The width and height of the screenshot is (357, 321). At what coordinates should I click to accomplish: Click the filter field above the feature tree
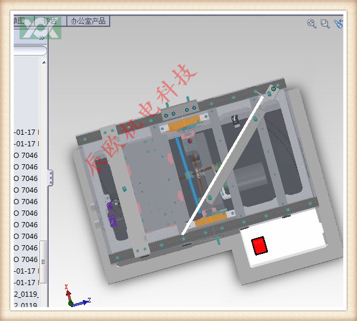coord(30,50)
